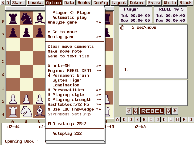Select the white rook on a1
This screenshot has height=145, width=194.
(13, 111)
